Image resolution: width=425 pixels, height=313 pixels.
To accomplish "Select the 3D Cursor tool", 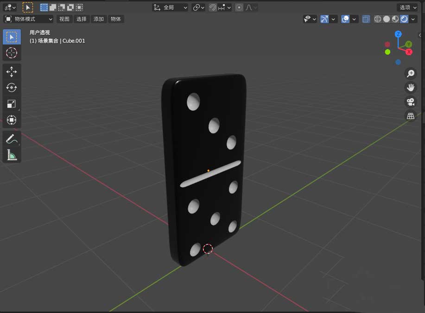I will (x=12, y=53).
